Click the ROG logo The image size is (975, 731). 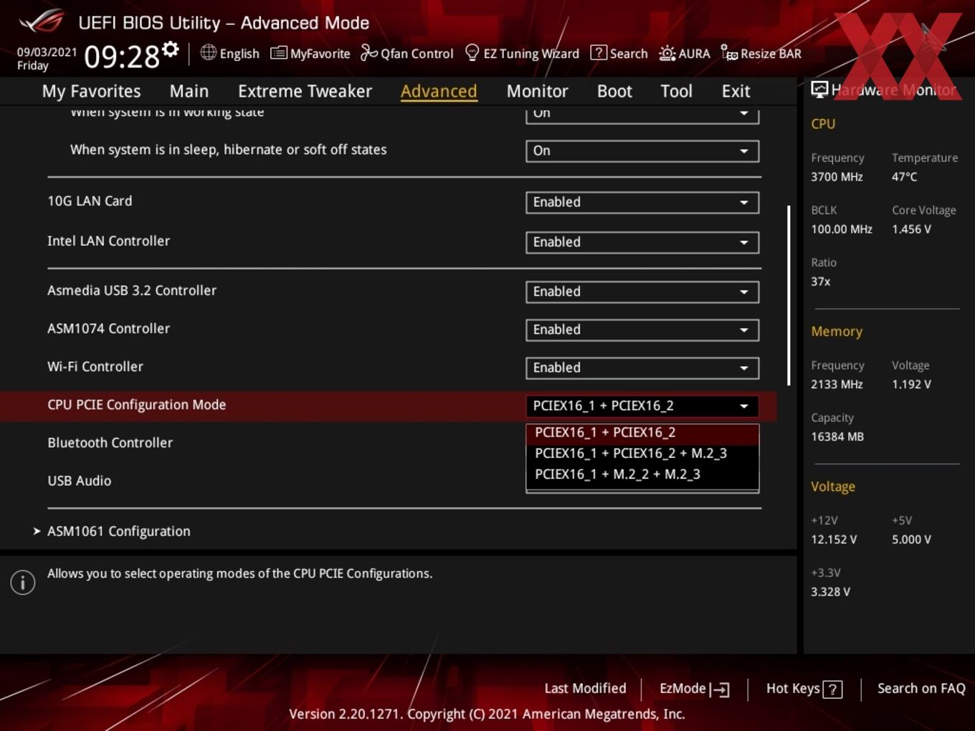(41, 21)
